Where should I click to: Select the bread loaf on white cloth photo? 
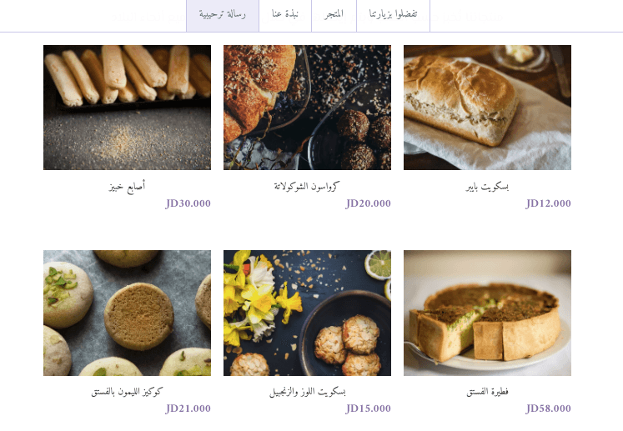coord(487,108)
